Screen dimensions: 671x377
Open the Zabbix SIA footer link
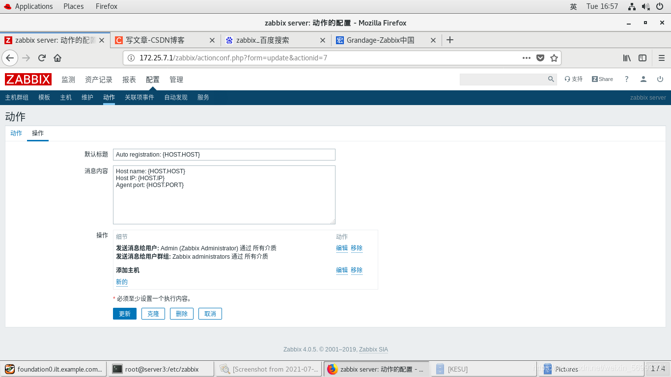pos(373,350)
